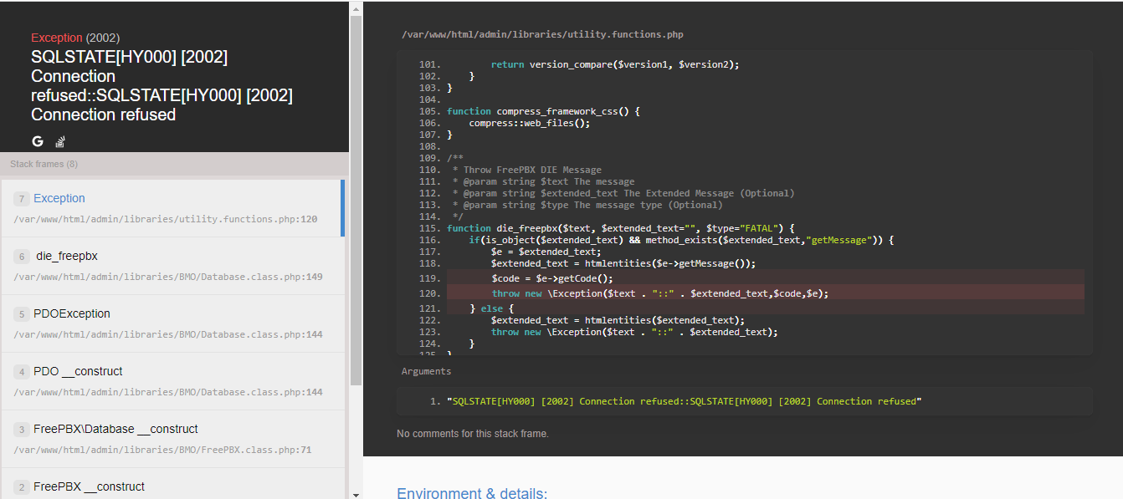Select stack frame 2 FreePBX __construct

click(89, 486)
